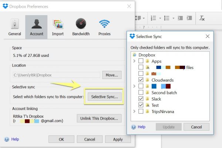Uncheck the Cloudwards folder
The image size is (222, 148).
[x=141, y=80]
